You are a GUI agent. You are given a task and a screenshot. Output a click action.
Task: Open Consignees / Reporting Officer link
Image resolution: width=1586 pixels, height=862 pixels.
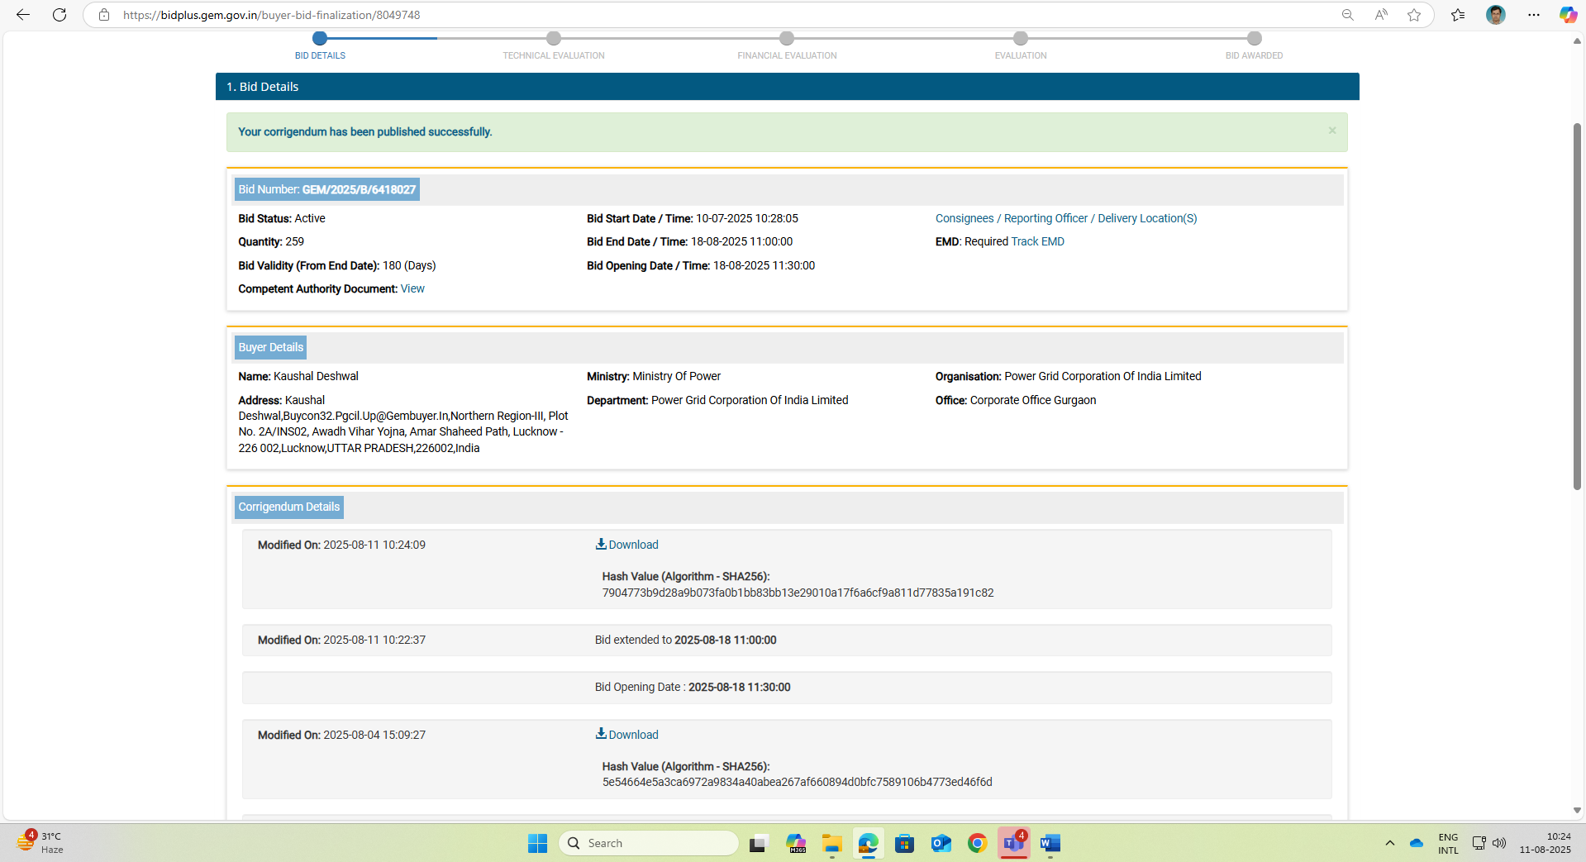[x=1065, y=218]
